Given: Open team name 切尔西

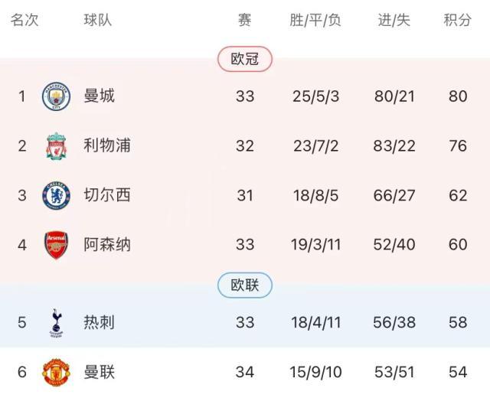Looking at the screenshot, I should click(107, 195).
